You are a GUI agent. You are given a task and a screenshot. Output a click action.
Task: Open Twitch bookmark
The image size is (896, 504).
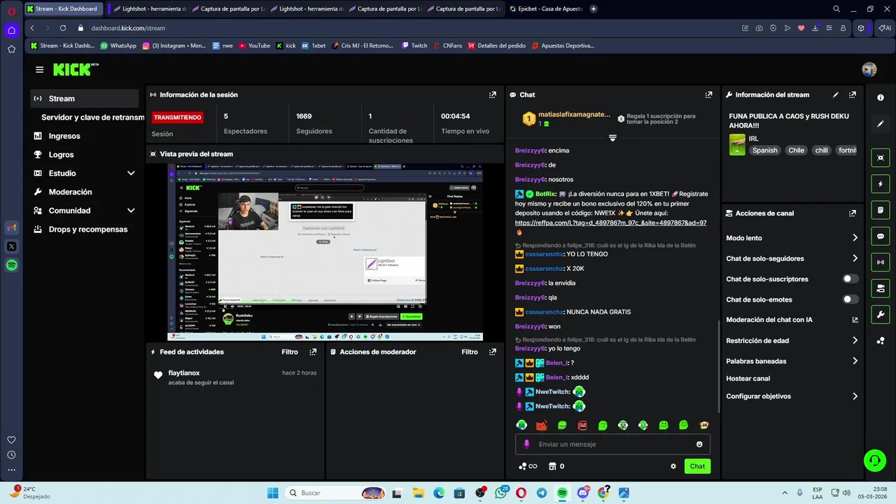coord(414,45)
